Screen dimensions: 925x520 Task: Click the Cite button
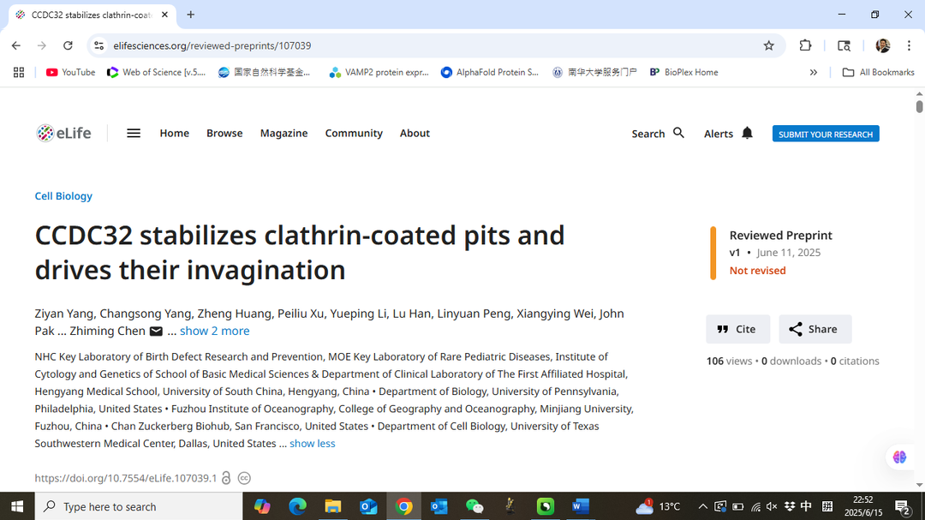coord(738,329)
